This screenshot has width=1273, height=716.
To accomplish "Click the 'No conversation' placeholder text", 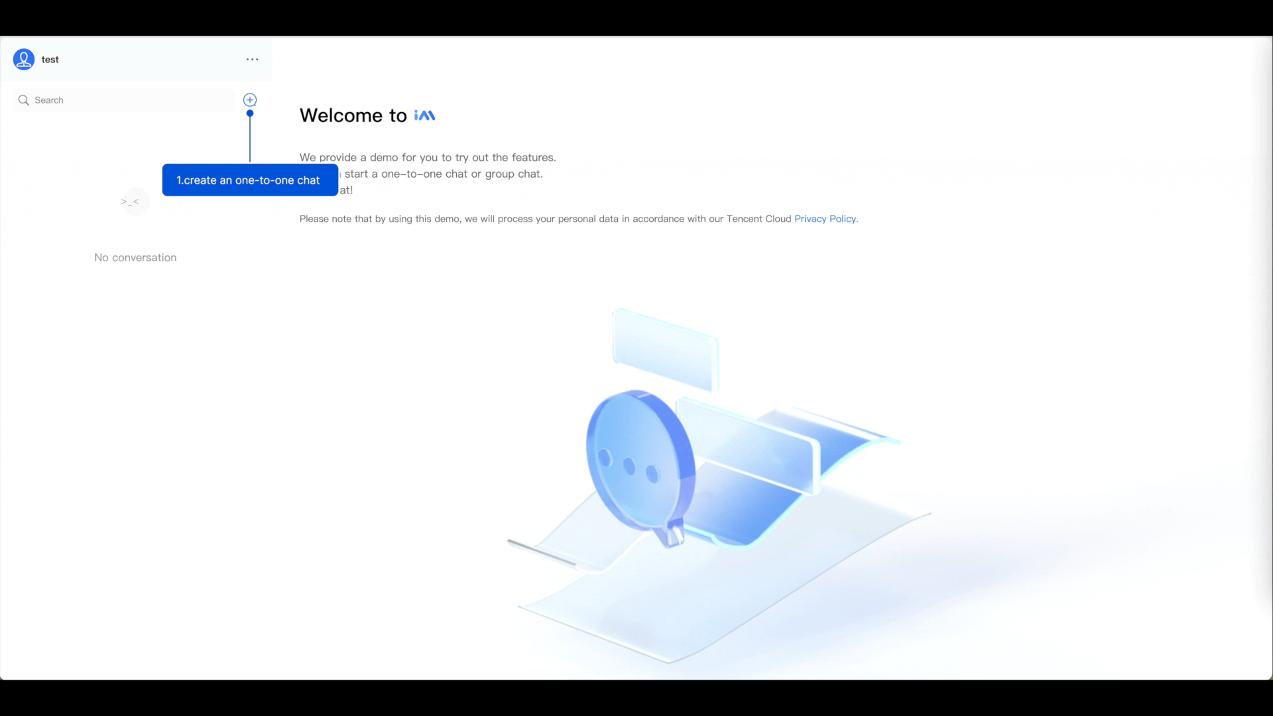I will pos(135,257).
